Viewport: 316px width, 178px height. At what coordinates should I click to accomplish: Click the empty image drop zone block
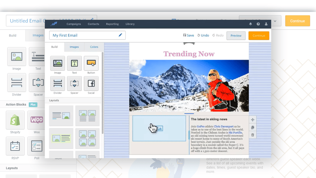[x=159, y=128]
